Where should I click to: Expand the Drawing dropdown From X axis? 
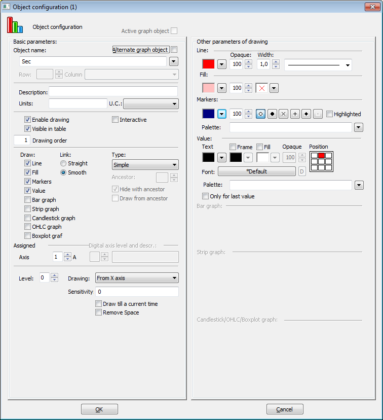pyautogui.click(x=137, y=278)
